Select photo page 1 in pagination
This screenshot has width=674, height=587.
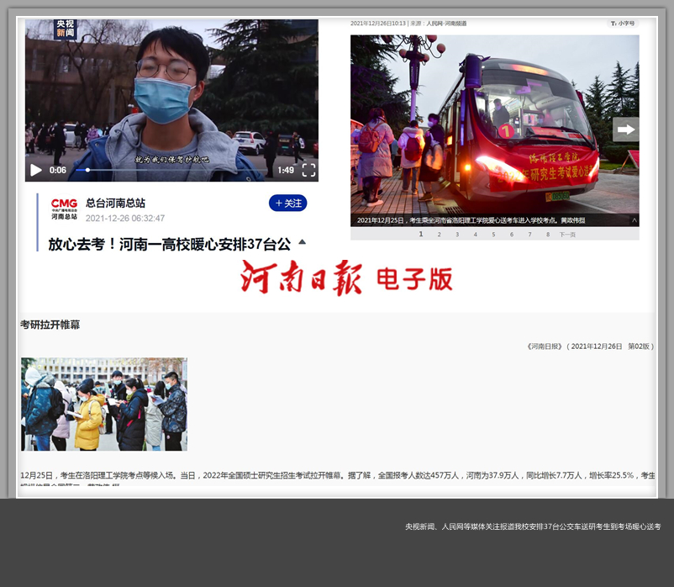(420, 235)
